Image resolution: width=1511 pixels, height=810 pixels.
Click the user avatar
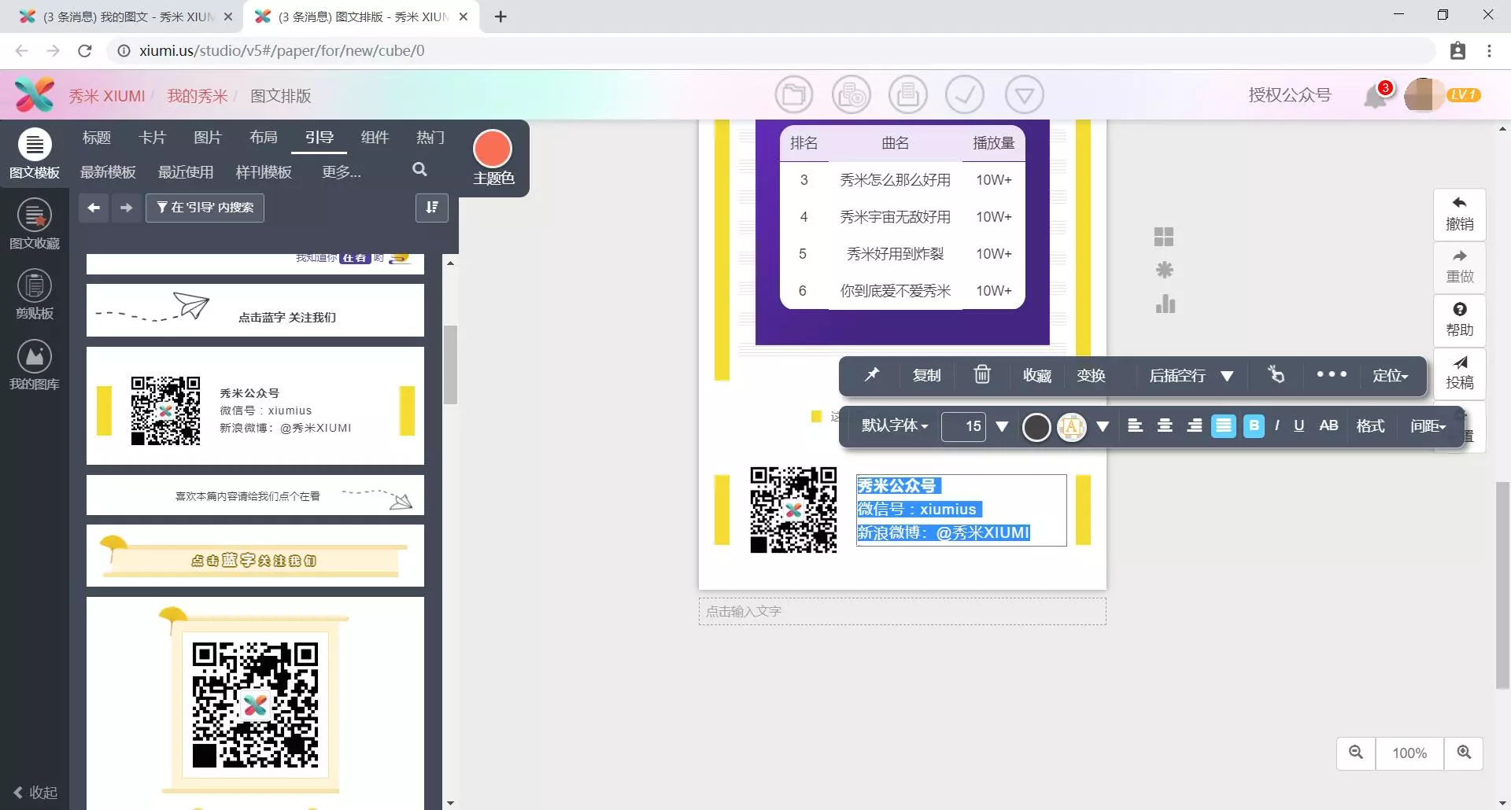click(x=1422, y=95)
